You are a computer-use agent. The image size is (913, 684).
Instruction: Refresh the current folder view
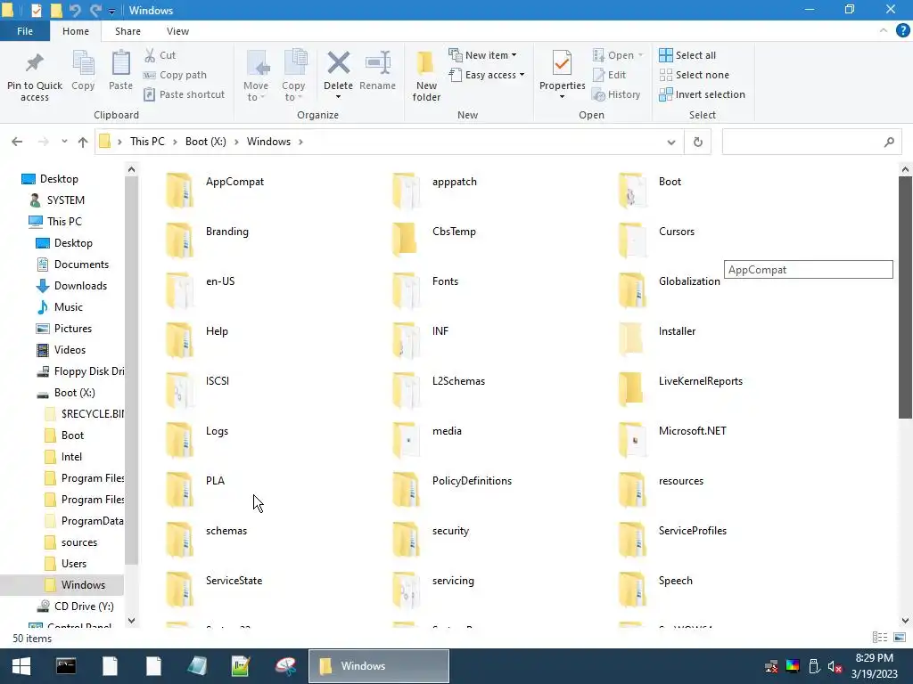tap(697, 142)
